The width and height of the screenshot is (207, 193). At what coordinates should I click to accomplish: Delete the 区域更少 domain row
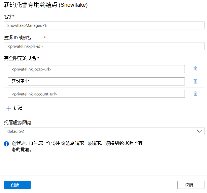click(195, 81)
